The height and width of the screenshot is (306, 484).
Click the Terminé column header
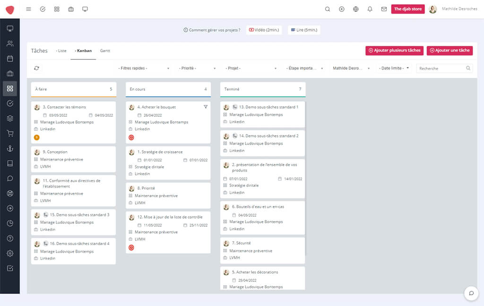click(x=263, y=89)
